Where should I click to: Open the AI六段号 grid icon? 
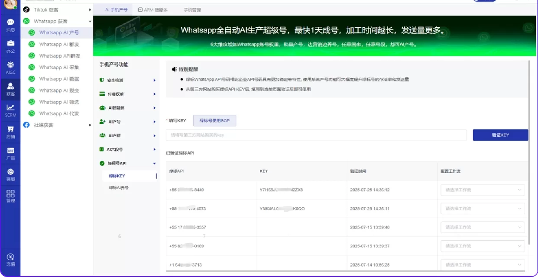102,149
